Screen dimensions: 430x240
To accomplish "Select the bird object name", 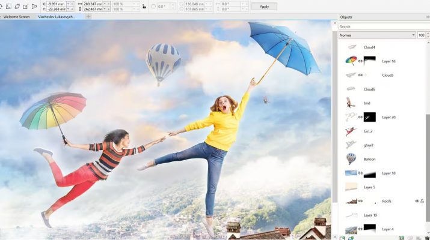I will point(367,103).
